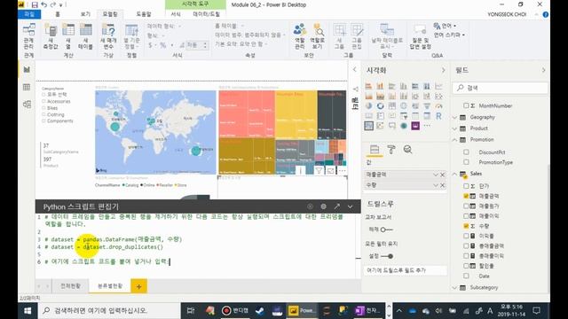
Task: Select the R script visual icon
Action: point(438,116)
